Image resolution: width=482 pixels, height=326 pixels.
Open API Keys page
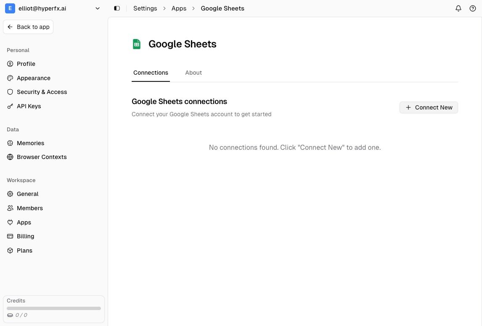tap(29, 106)
